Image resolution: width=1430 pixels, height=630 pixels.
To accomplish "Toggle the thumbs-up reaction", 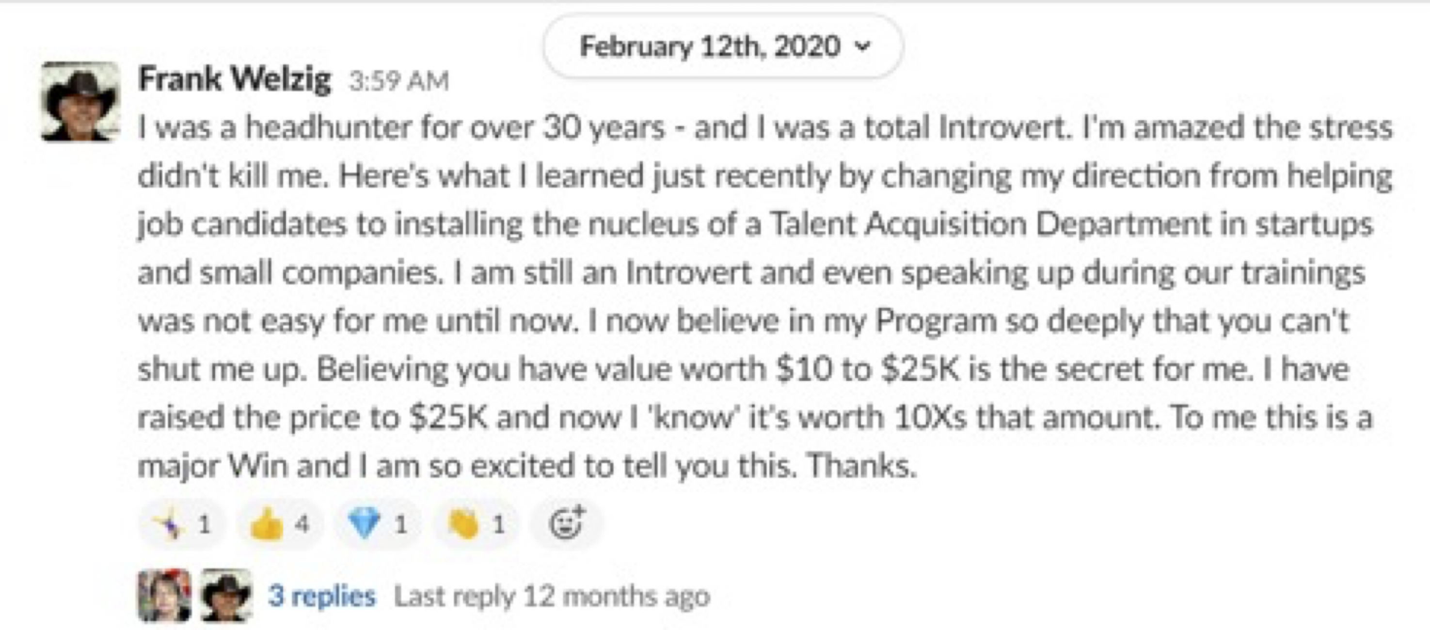I will tap(279, 523).
